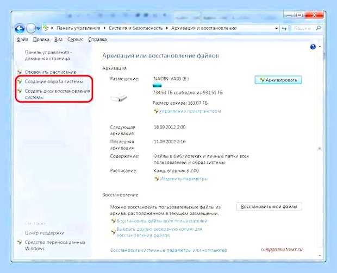
Task: Click the vertical scrollbar on right edge
Action: click(x=320, y=148)
